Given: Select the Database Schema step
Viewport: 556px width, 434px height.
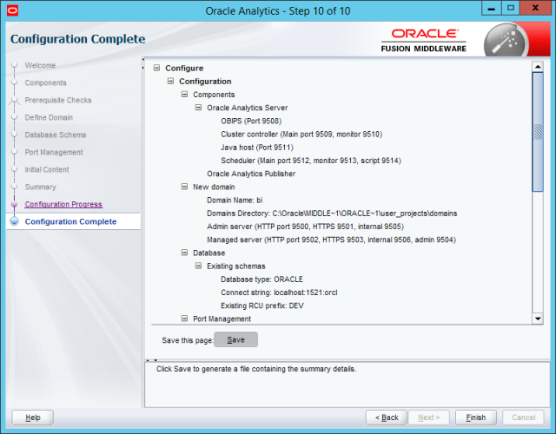Looking at the screenshot, I should pos(56,135).
